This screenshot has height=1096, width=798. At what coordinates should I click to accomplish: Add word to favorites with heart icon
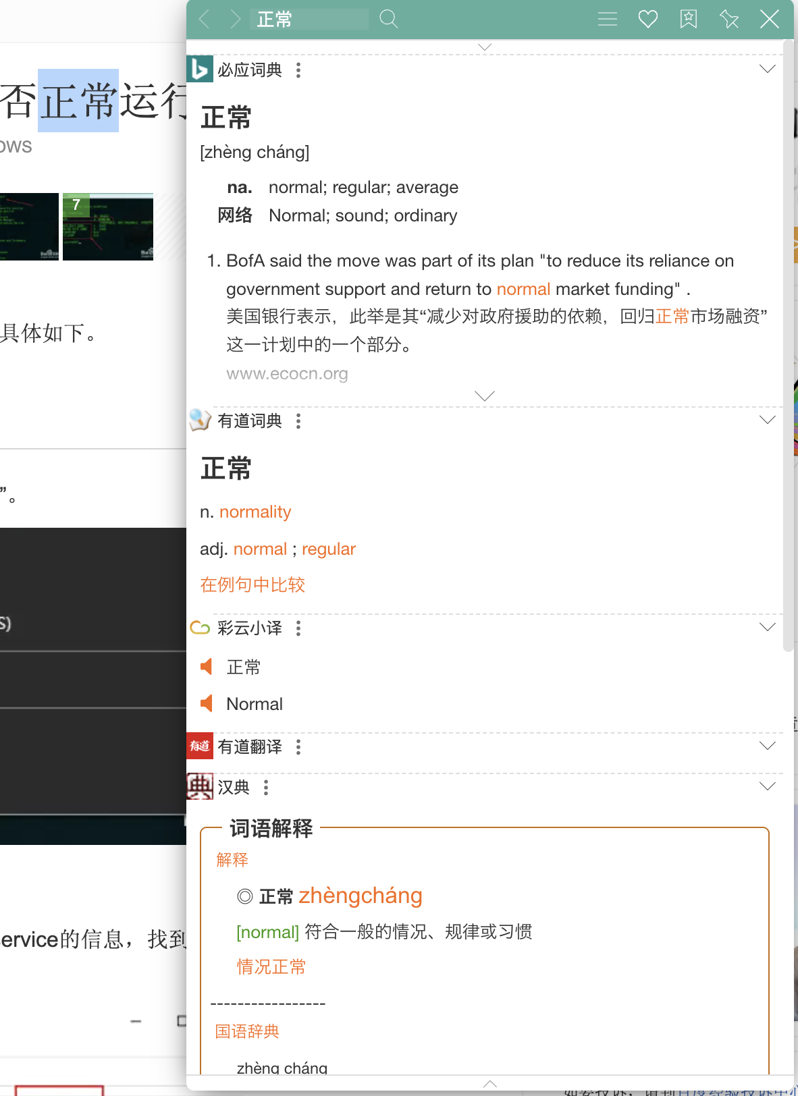[x=647, y=19]
